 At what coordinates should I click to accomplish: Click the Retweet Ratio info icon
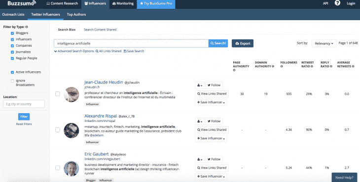click(x=312, y=66)
